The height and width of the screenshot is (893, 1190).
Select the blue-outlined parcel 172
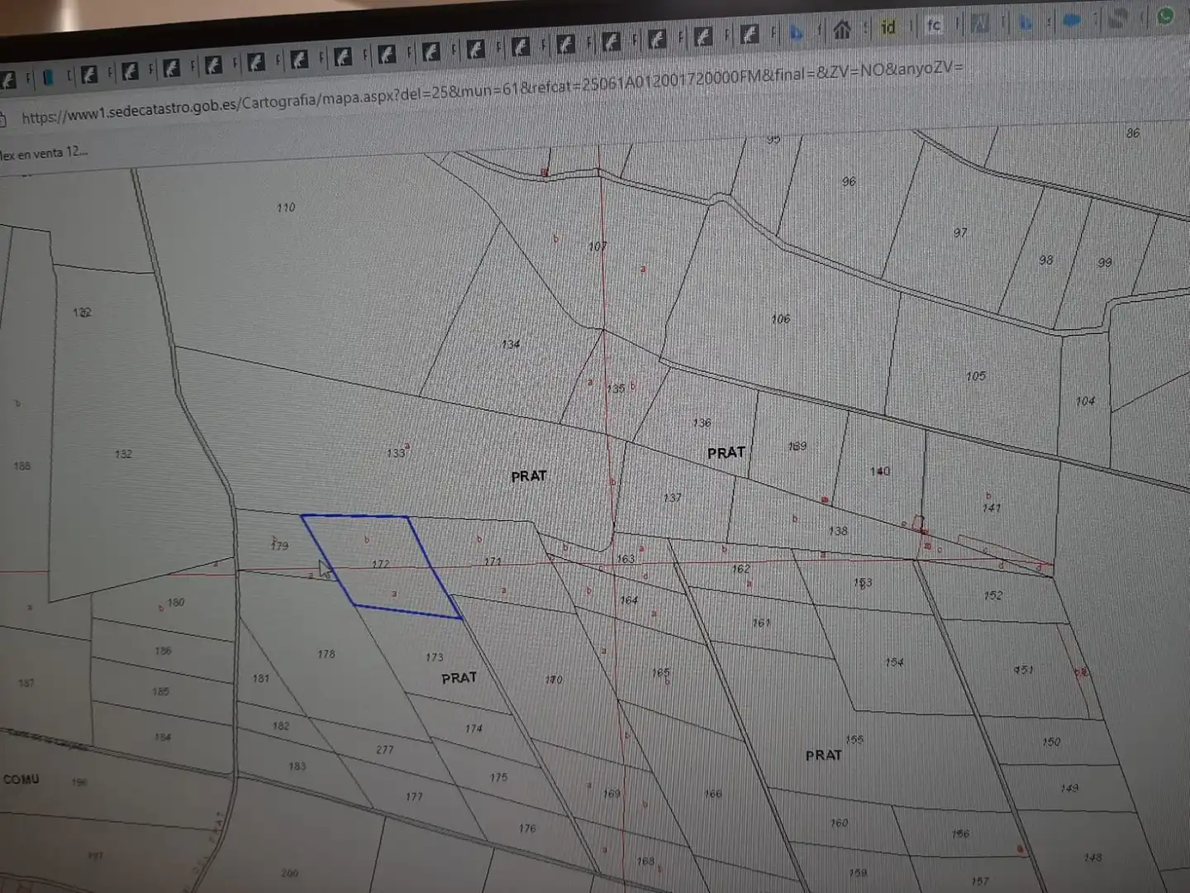click(381, 566)
